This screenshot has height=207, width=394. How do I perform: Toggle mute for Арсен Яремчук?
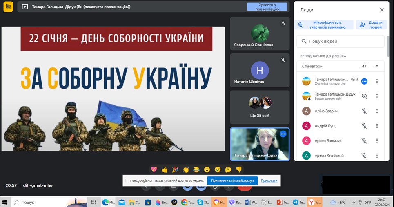coord(364,141)
